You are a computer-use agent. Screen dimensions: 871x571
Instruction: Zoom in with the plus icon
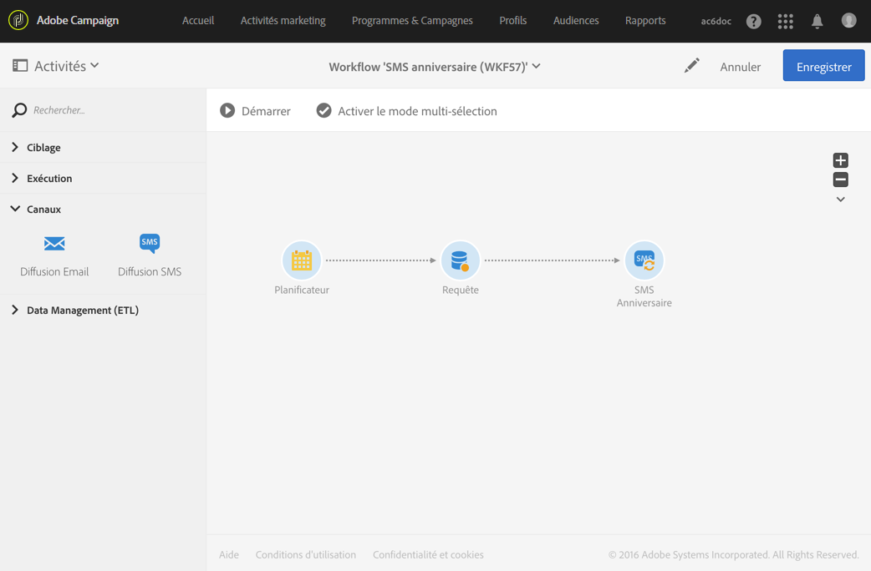tap(840, 160)
